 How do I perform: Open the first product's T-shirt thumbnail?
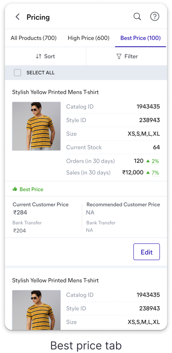coord(36,126)
